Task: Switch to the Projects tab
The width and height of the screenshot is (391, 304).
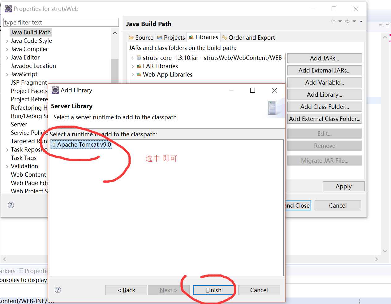Action: tap(171, 37)
